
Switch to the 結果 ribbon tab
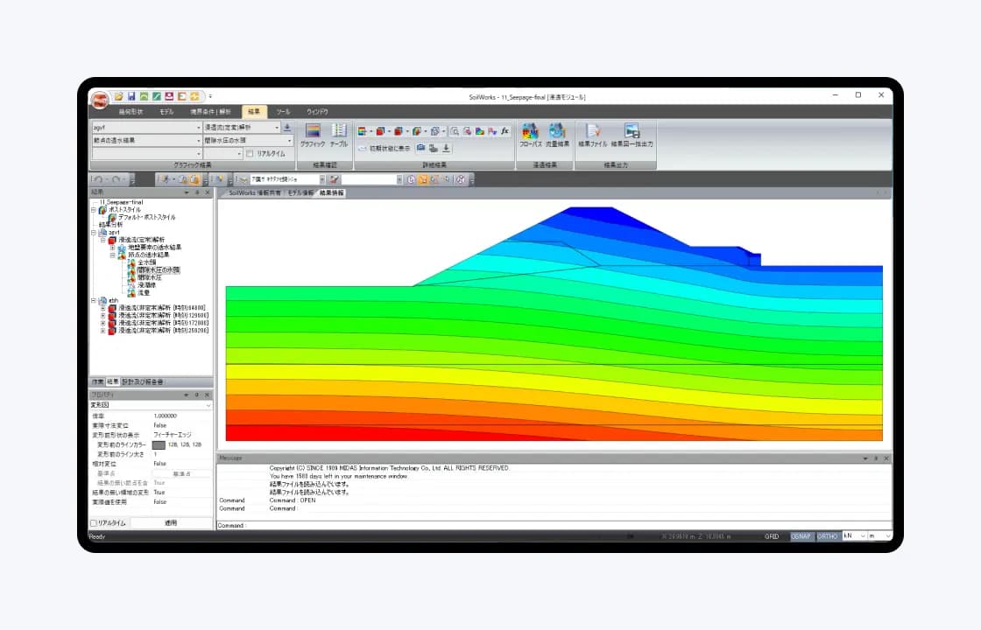254,112
